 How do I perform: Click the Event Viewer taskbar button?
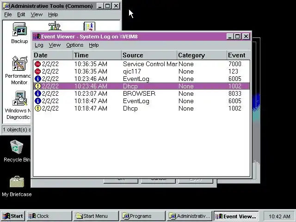point(236,216)
